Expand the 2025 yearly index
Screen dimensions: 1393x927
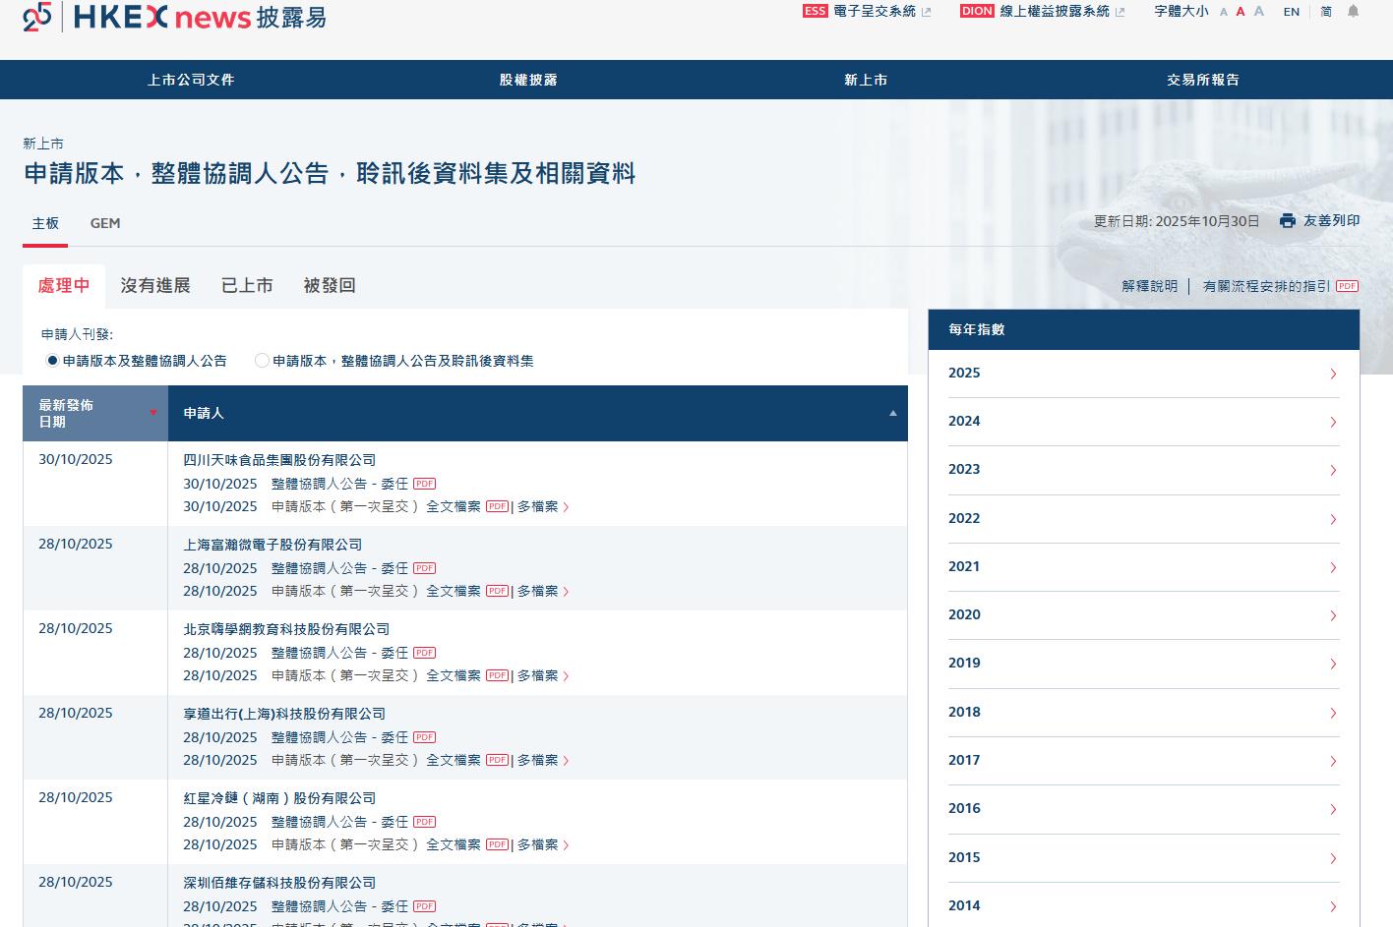click(x=1332, y=374)
